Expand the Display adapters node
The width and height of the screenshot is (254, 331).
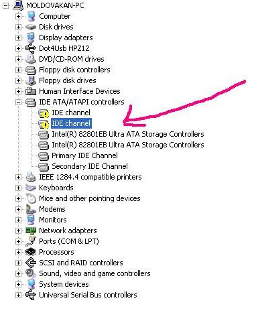[18, 38]
